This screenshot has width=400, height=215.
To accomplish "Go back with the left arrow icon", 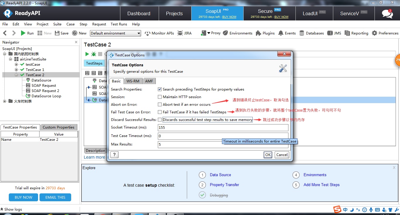I will (5, 33).
